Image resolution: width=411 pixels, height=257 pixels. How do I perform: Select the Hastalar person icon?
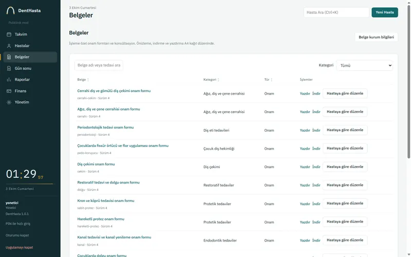coord(9,46)
